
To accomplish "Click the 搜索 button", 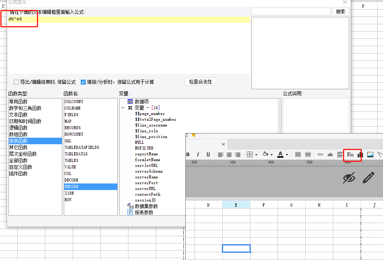I will pos(340,12).
